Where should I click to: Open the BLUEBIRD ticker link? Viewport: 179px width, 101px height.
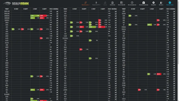point(7,94)
